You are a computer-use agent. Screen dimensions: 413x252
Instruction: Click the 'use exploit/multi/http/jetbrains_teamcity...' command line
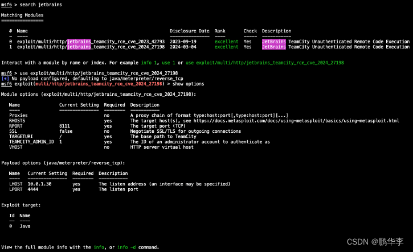pos(99,73)
